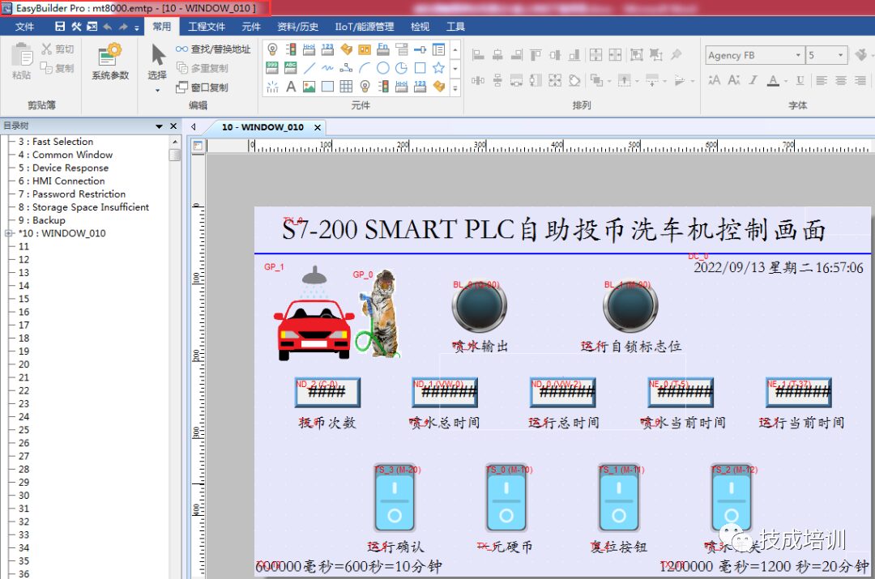Viewport: 875px width, 579px height.
Task: Click the 窗口复制 button
Action: tap(203, 87)
